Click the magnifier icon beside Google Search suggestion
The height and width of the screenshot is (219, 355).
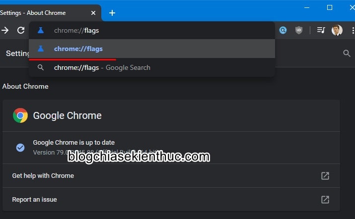(x=41, y=67)
